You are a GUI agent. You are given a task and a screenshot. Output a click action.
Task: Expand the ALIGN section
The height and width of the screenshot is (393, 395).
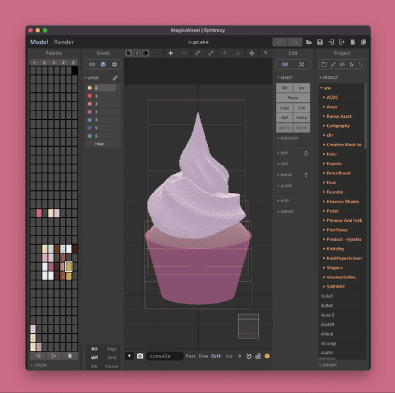tap(284, 186)
